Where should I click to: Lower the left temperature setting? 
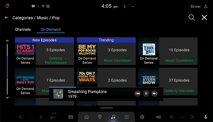[21, 117]
